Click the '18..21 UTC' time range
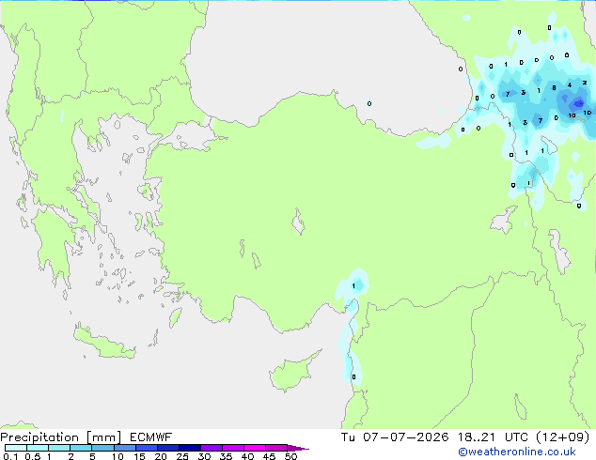The height and width of the screenshot is (460, 596). [493, 437]
